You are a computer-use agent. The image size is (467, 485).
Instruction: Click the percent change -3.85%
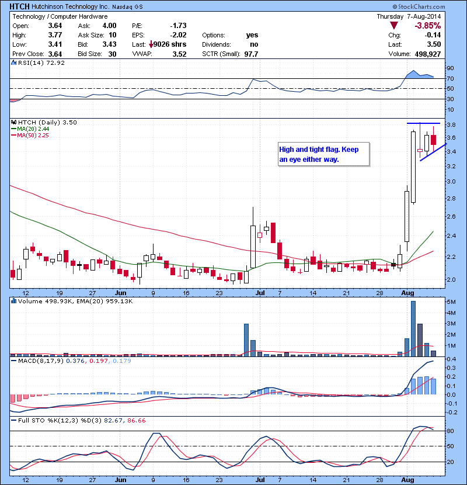coord(428,26)
